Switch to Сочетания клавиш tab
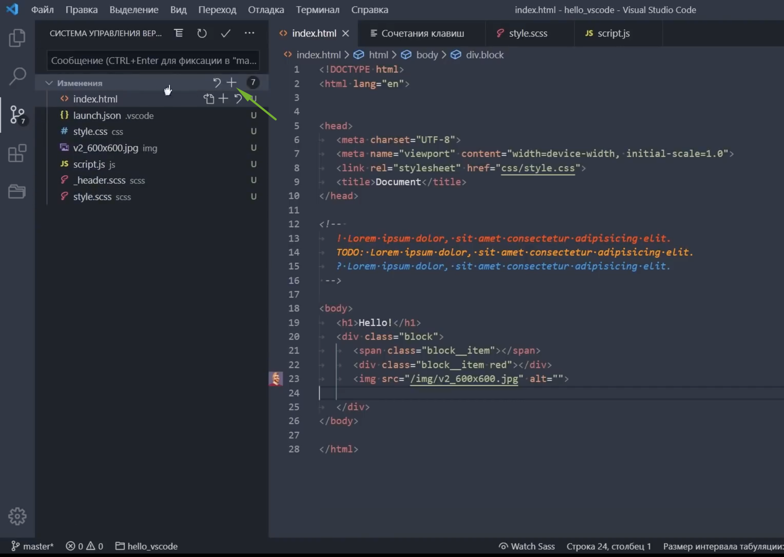 click(421, 33)
